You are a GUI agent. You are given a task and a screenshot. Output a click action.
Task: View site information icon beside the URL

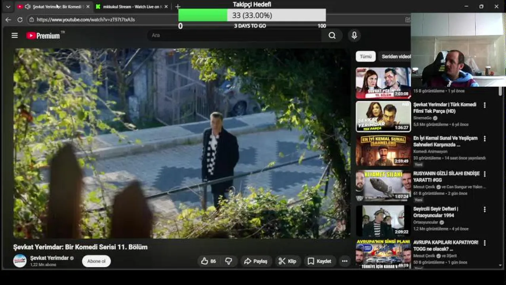pyautogui.click(x=31, y=19)
